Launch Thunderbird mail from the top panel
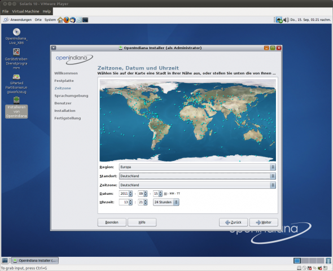Screen dimensions: 333x271 73,20
